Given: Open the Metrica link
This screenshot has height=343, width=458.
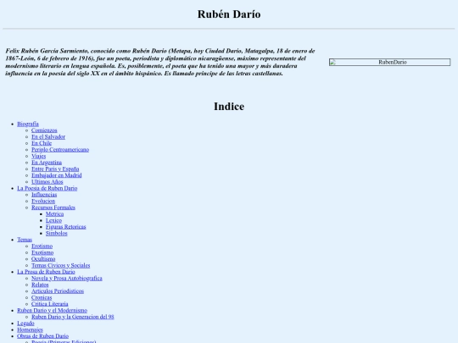Looking at the screenshot, I should [54, 213].
